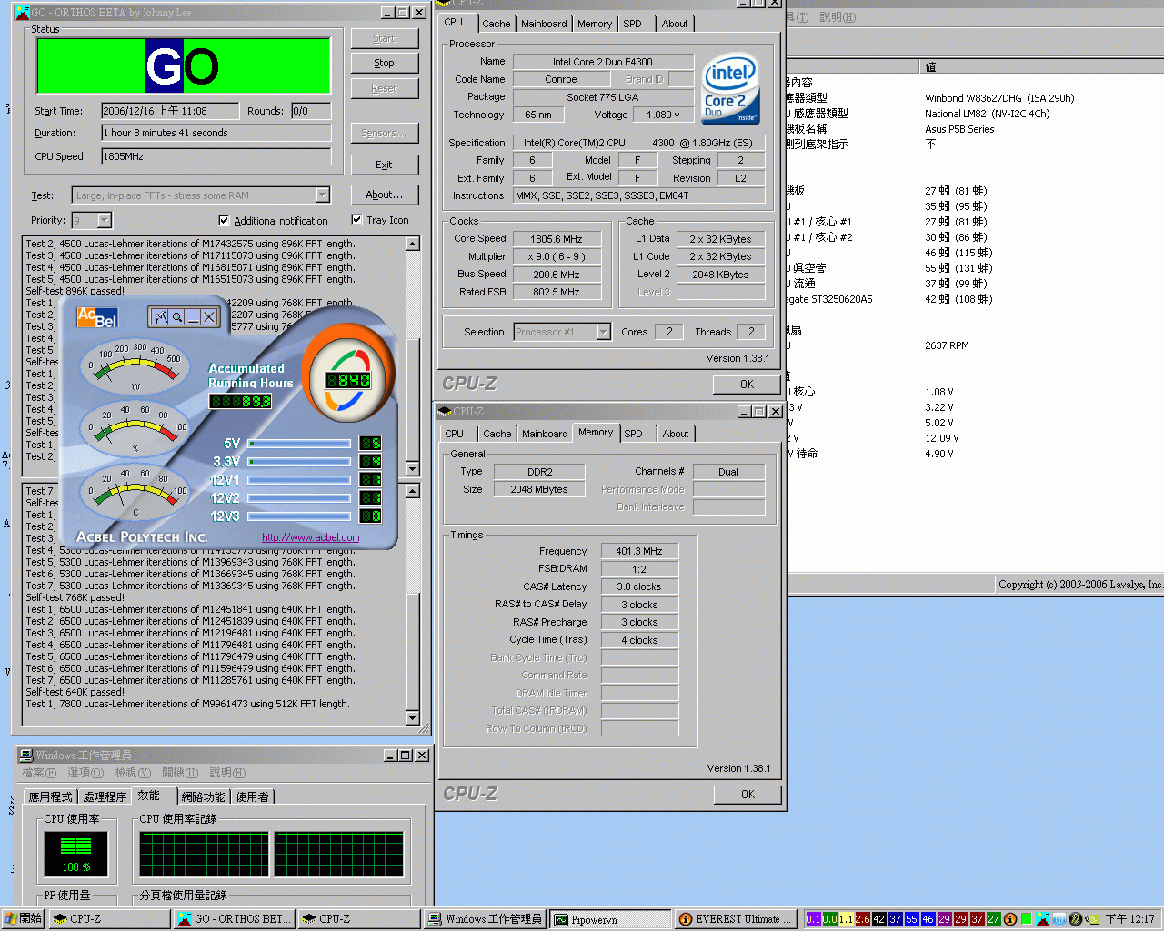
Task: Click the Exit button in ORTHOS
Action: click(x=385, y=165)
